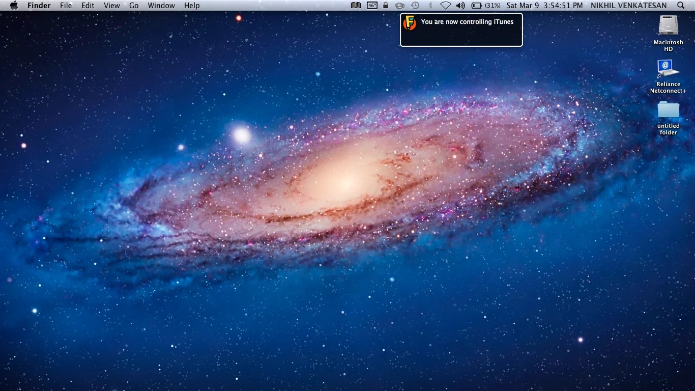Click the Bluetooth status icon

[430, 6]
